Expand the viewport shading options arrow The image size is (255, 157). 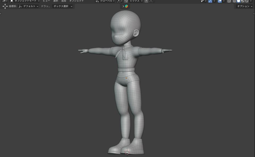point(251,1)
